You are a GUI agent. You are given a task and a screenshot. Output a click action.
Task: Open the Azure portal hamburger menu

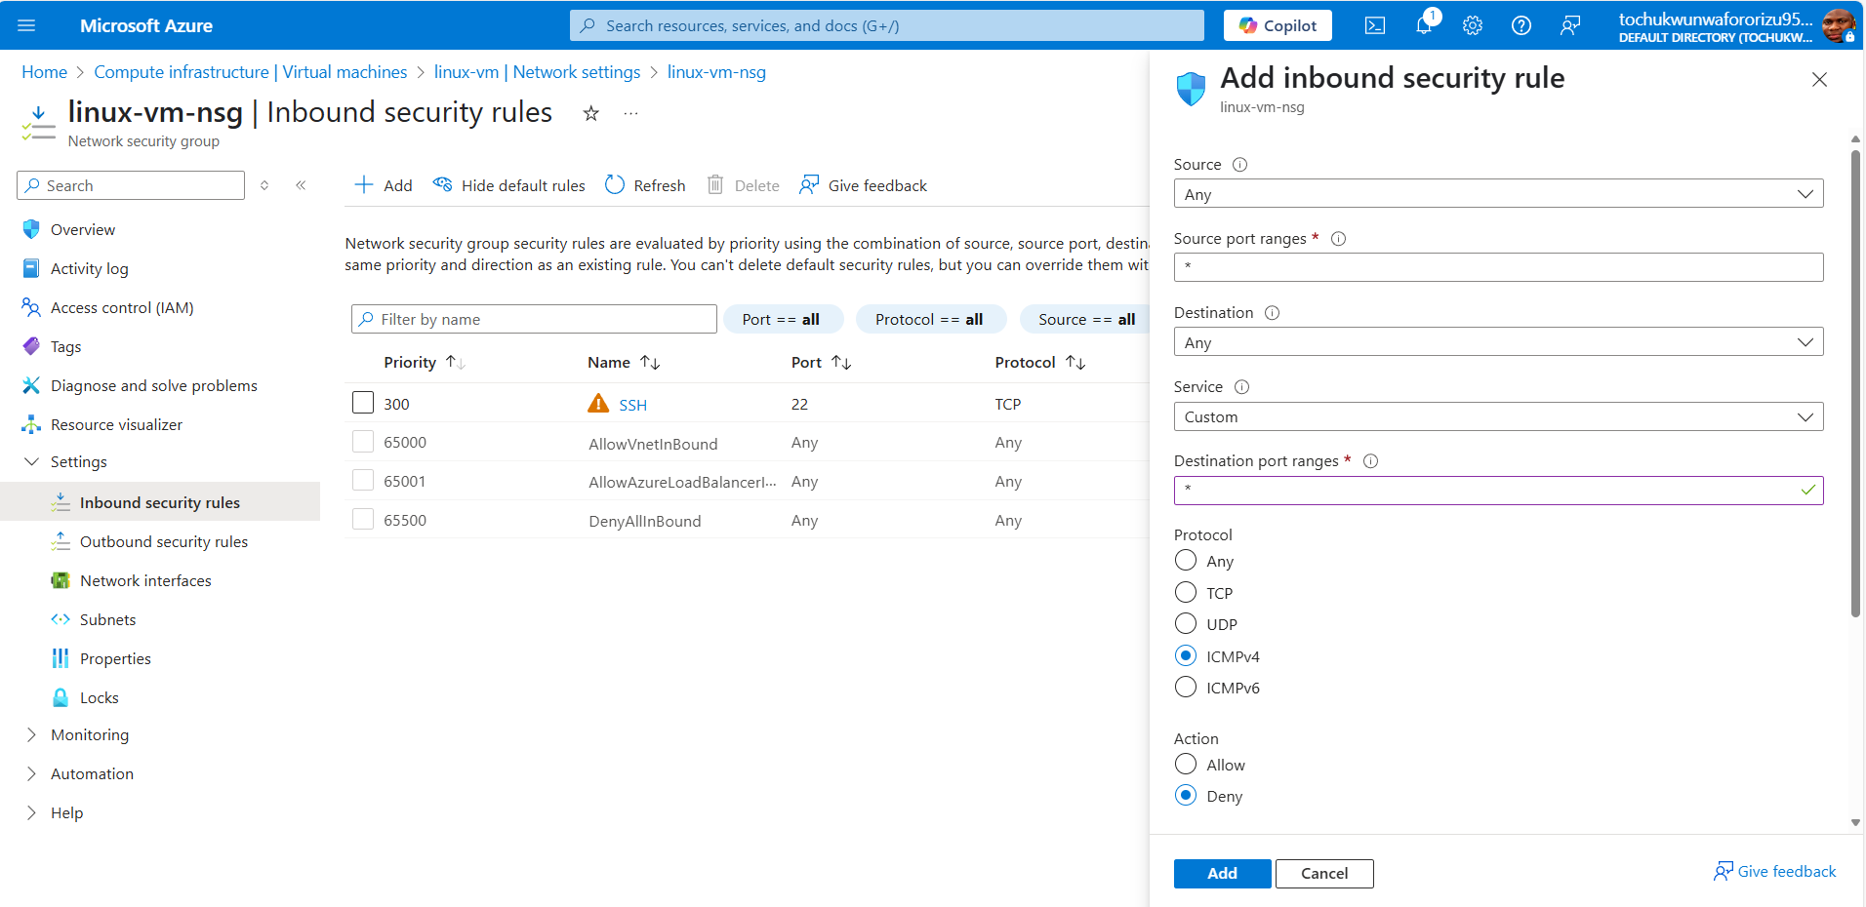[26, 25]
